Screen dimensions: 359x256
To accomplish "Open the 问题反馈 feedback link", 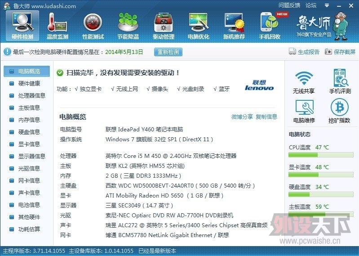I will [x=289, y=5].
